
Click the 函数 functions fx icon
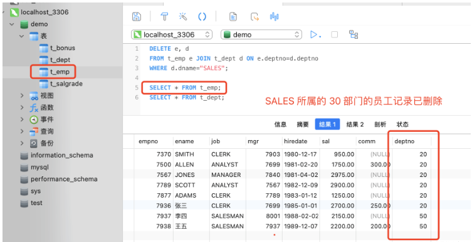pyautogui.click(x=34, y=108)
